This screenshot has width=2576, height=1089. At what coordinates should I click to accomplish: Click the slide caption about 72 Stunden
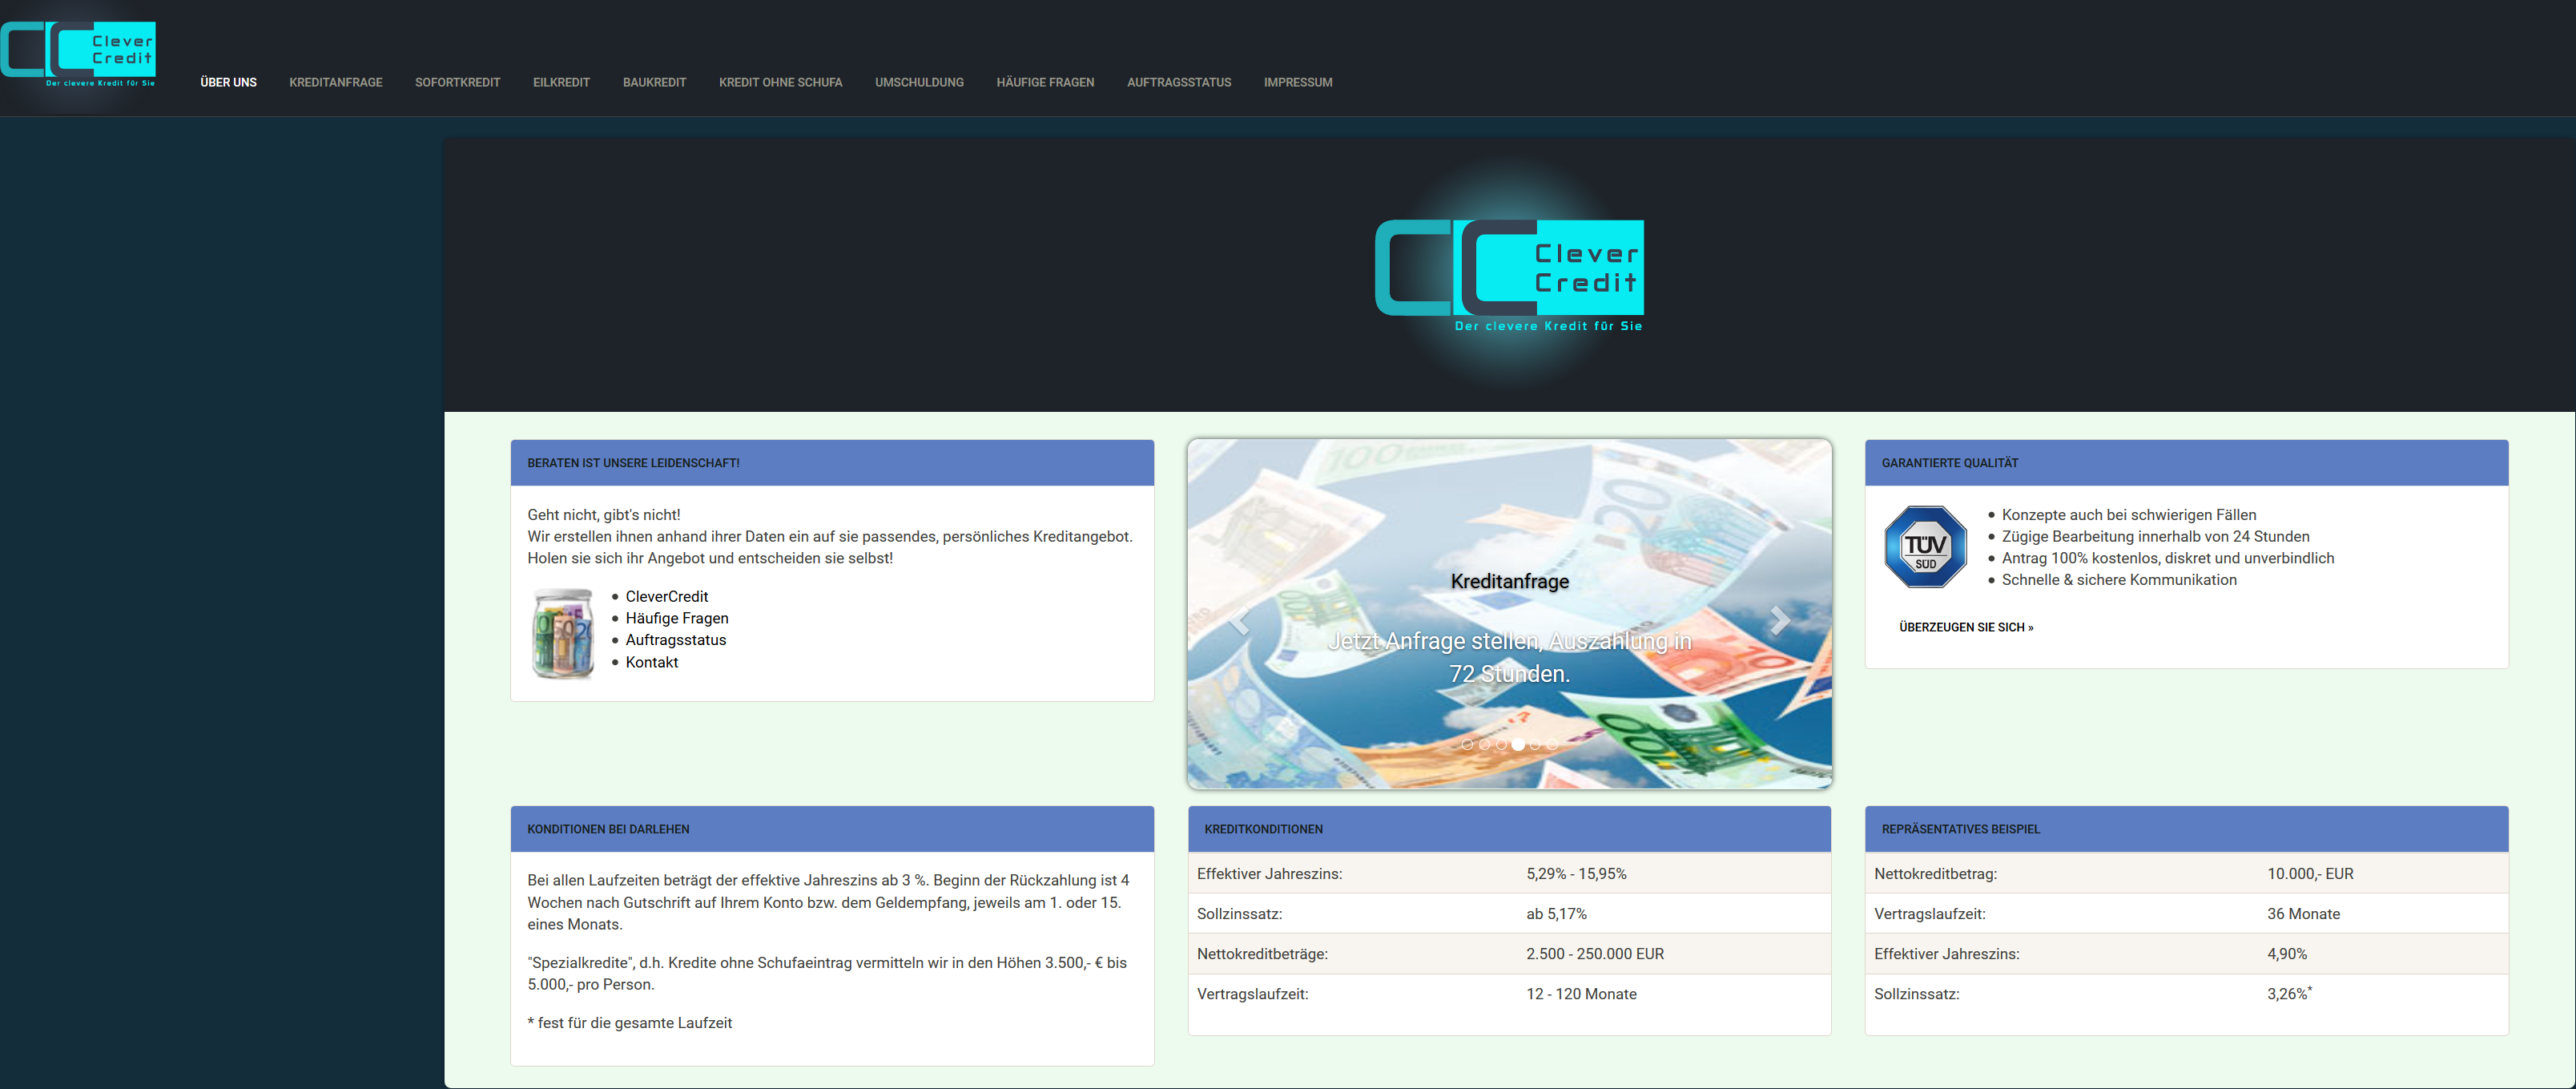click(1509, 657)
